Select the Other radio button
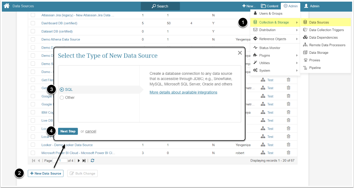 pos(62,98)
